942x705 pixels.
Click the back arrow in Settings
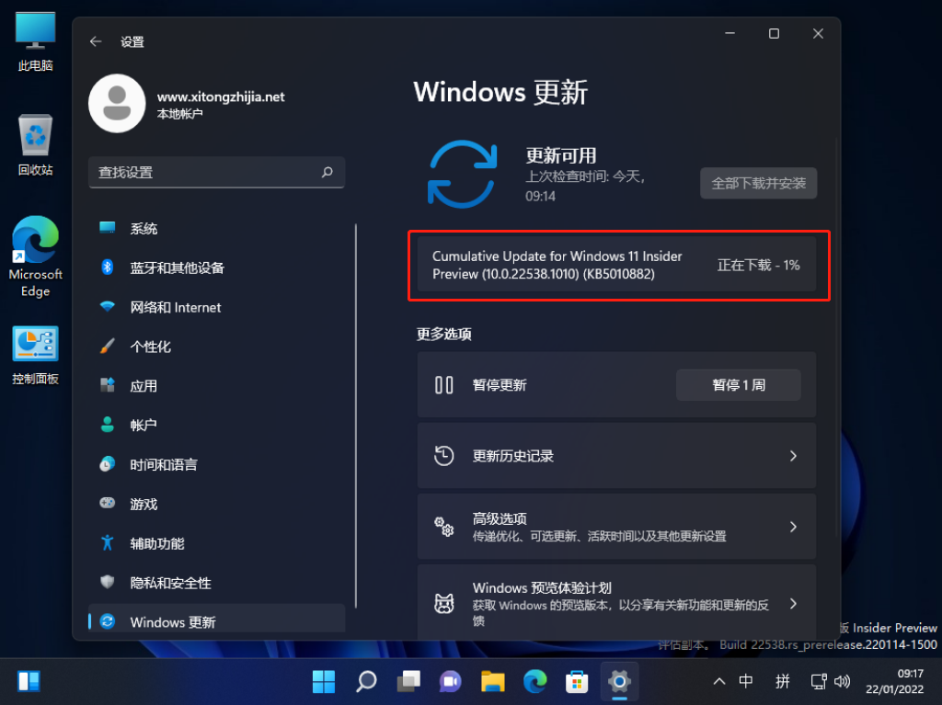(96, 41)
